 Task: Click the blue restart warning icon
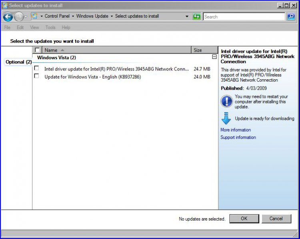(226, 101)
